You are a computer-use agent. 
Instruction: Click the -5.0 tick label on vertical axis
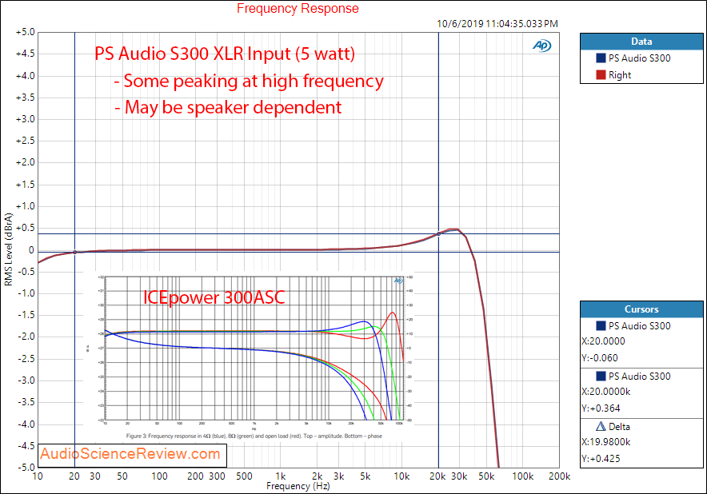pos(26,467)
